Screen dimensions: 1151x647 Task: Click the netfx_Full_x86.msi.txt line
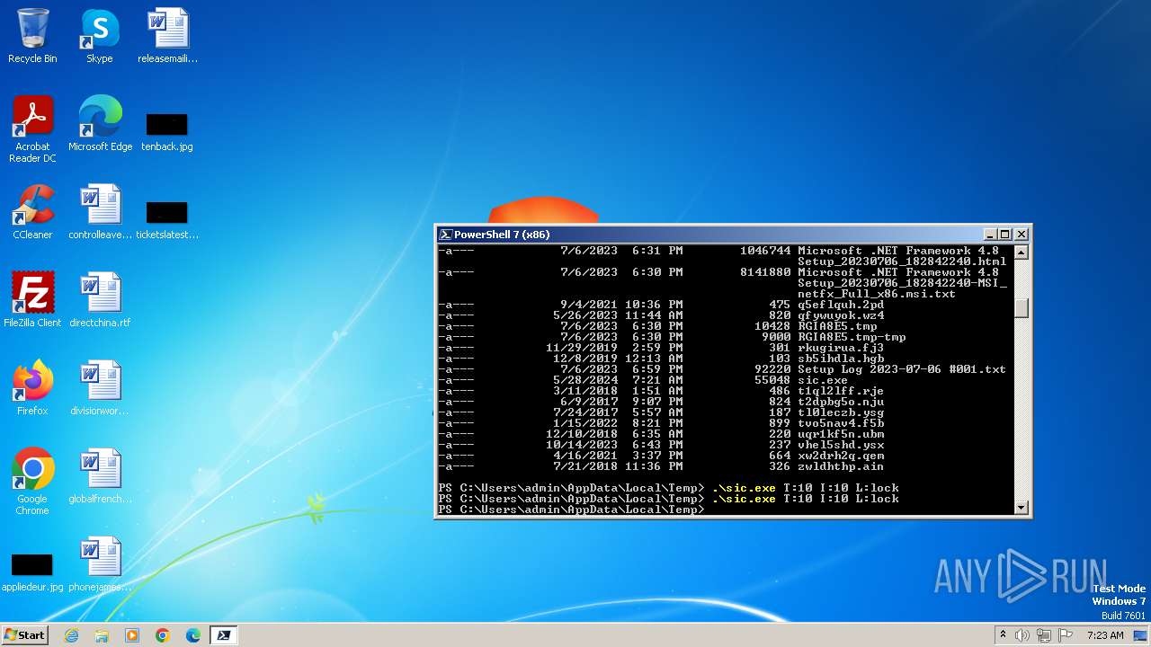click(x=877, y=294)
